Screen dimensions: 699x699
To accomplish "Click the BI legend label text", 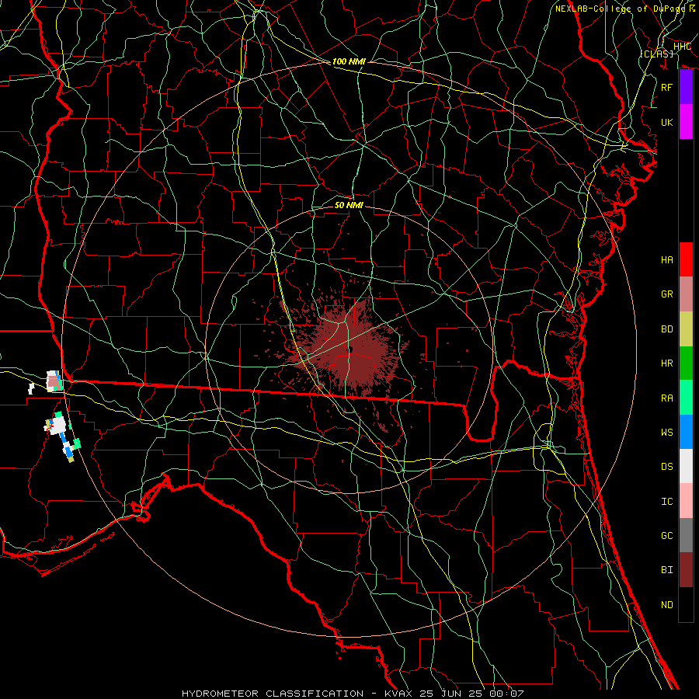I will 666,570.
